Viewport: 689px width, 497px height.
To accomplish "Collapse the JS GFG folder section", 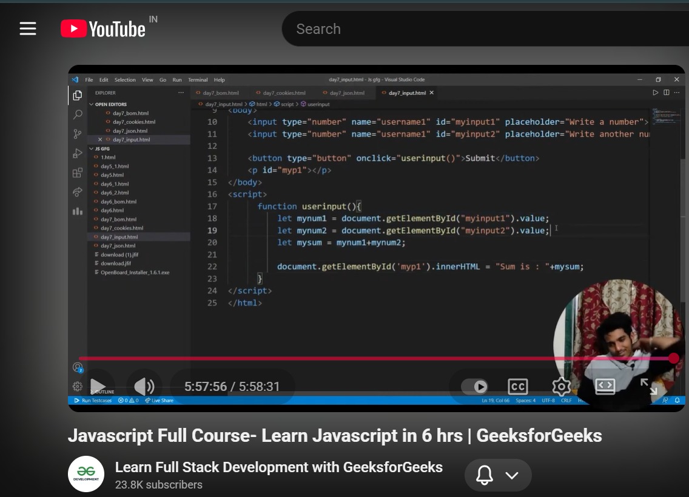I will (102, 149).
